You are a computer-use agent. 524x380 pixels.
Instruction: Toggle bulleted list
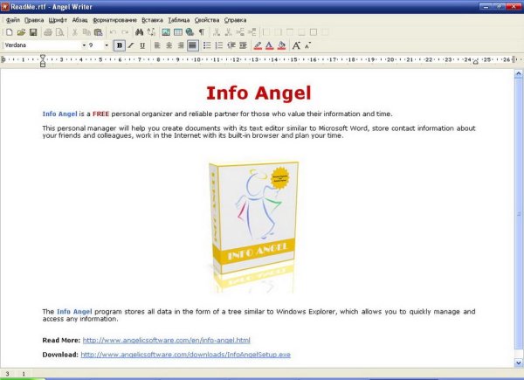[207, 45]
